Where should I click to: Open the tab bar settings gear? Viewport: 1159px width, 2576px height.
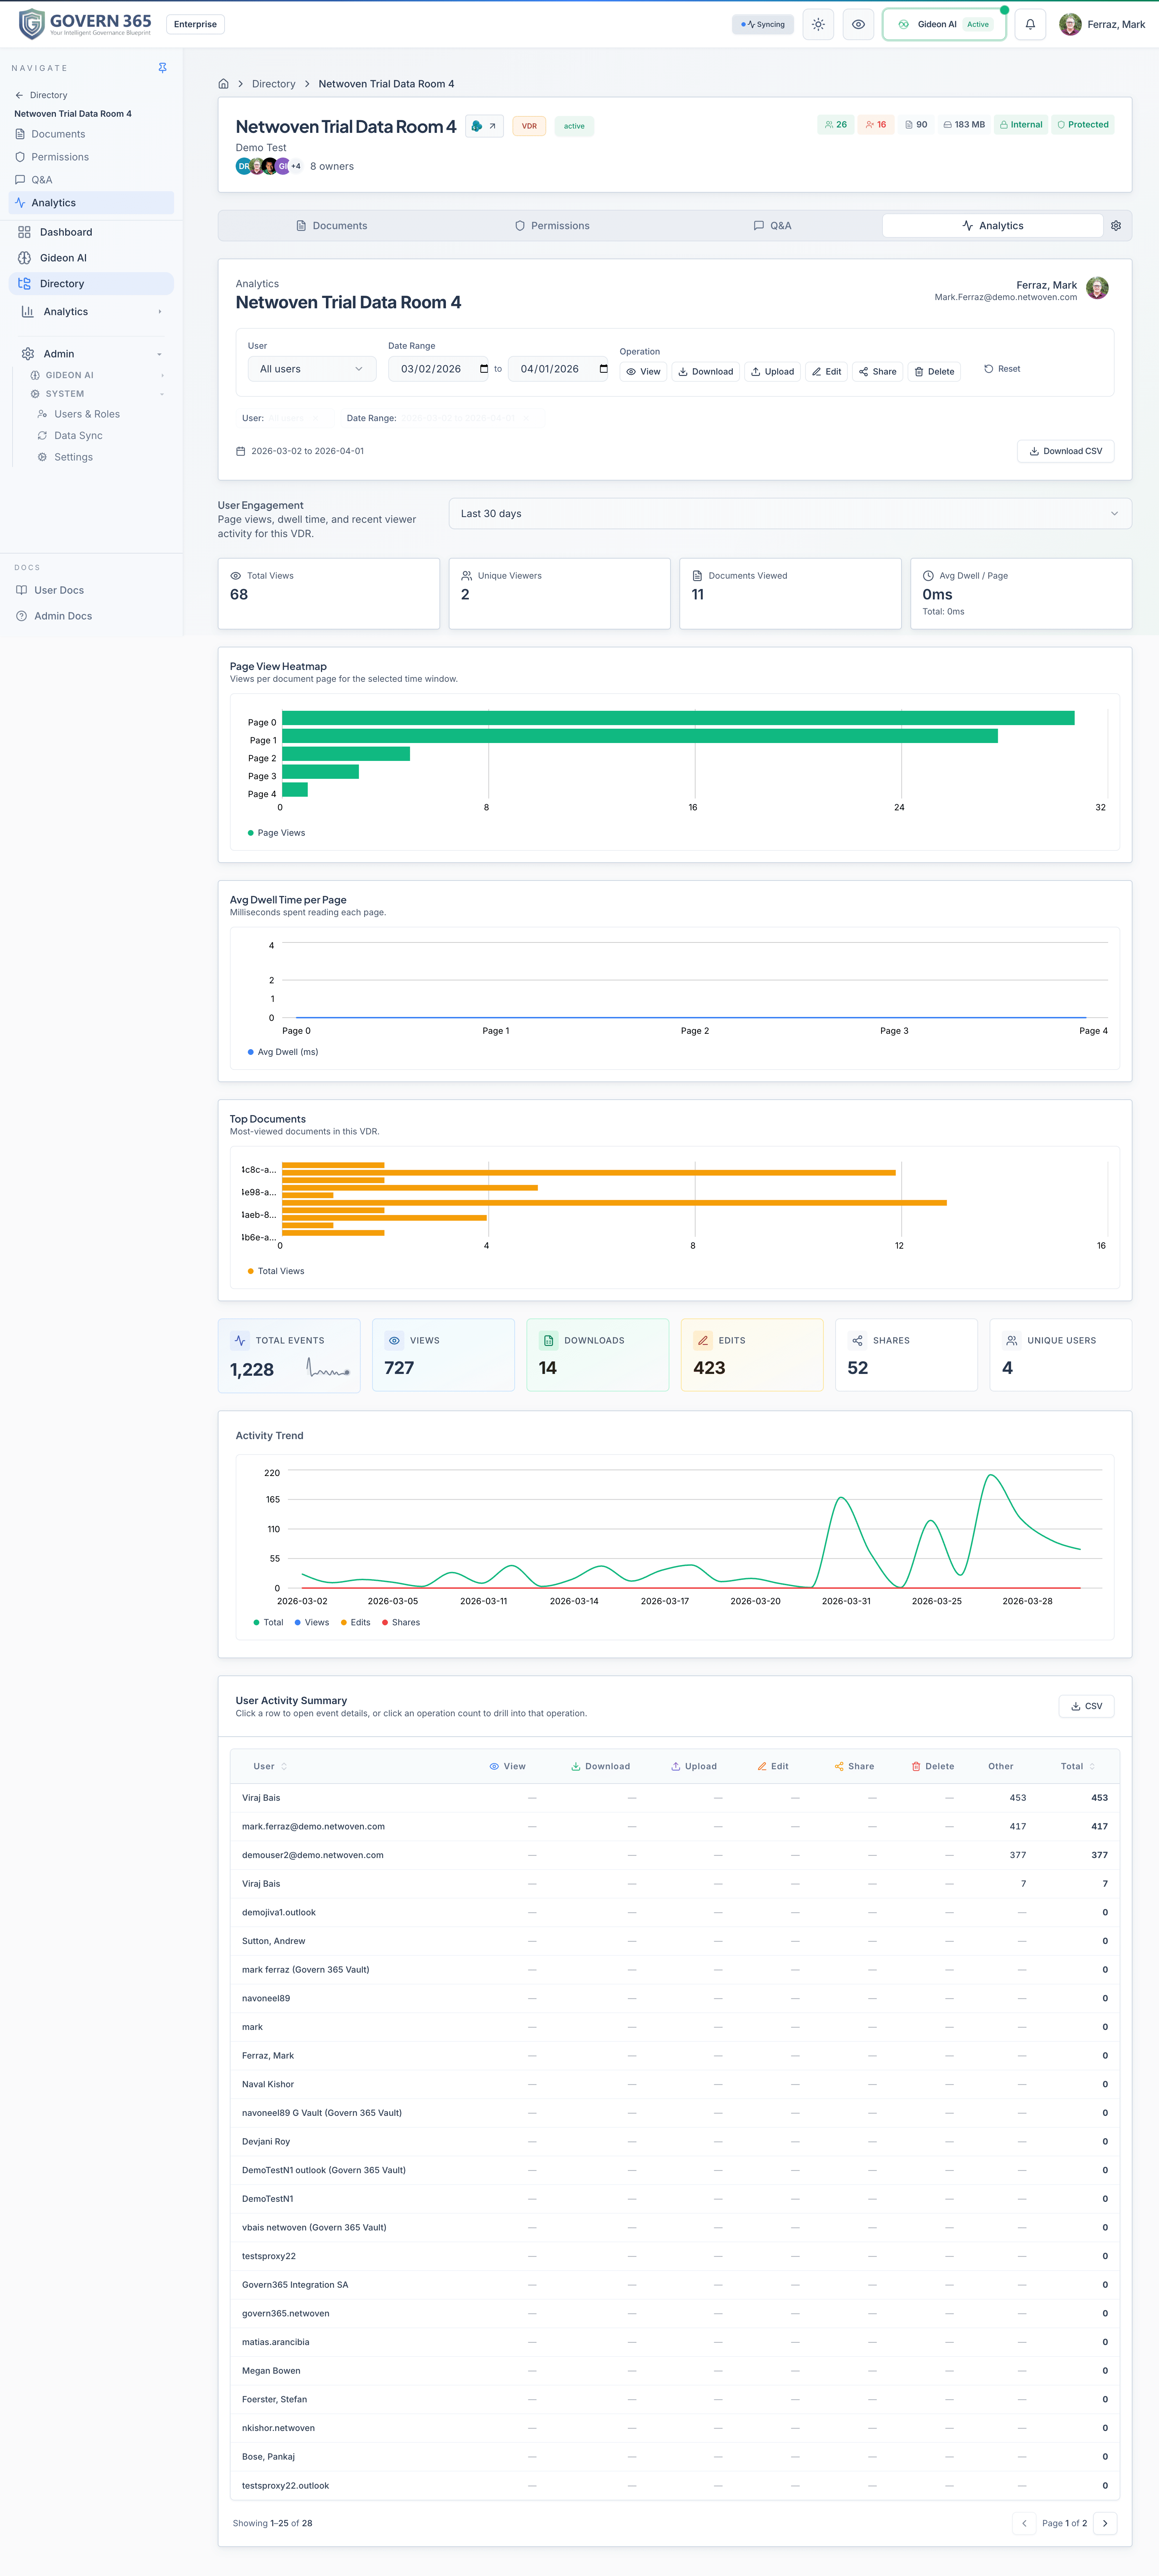coord(1116,226)
